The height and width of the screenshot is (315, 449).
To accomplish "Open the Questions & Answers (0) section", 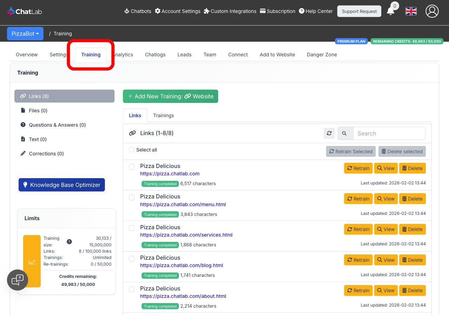I will [x=57, y=125].
